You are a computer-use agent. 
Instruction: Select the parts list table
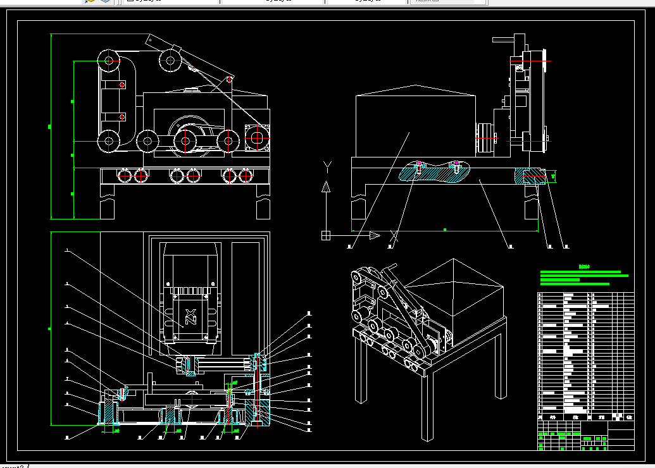pos(585,356)
